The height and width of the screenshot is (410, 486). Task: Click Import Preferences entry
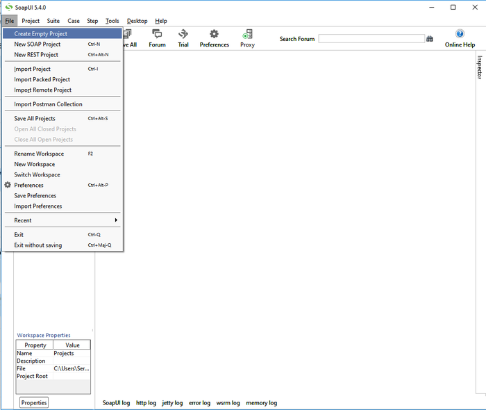click(62, 206)
